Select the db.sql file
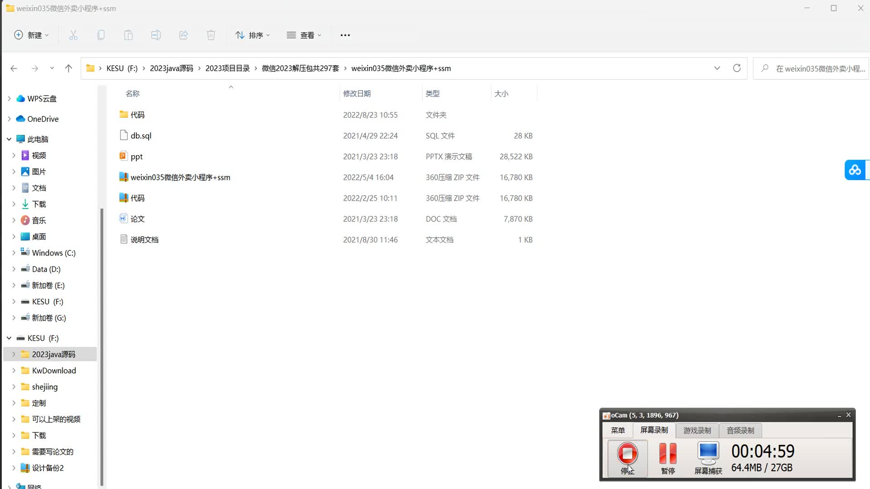The height and width of the screenshot is (489, 870). pyautogui.click(x=141, y=135)
